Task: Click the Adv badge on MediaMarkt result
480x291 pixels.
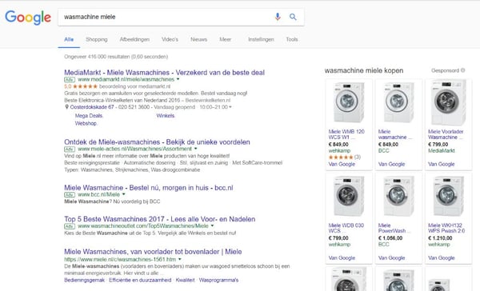Action: 70,80
